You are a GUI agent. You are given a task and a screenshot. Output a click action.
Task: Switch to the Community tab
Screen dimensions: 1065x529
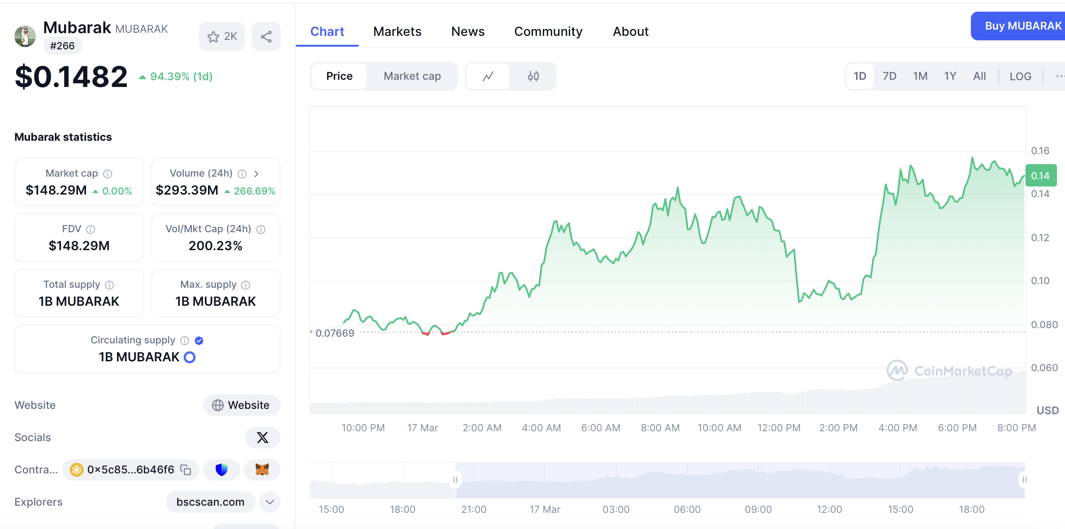point(548,31)
